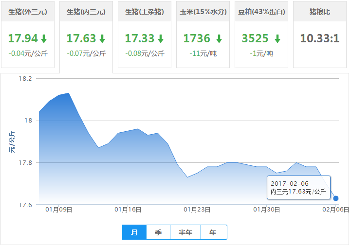Click the down arrow beside 17.63
The width and height of the screenshot is (351, 247).
click(102, 39)
